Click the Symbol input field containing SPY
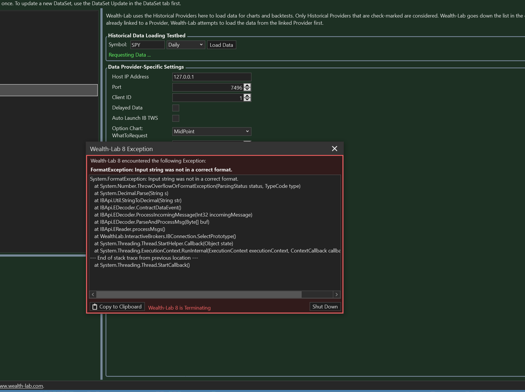Image resolution: width=525 pixels, height=392 pixels. pos(147,45)
